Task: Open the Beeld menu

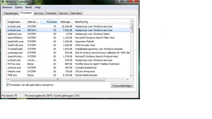Action: (x=28, y=7)
